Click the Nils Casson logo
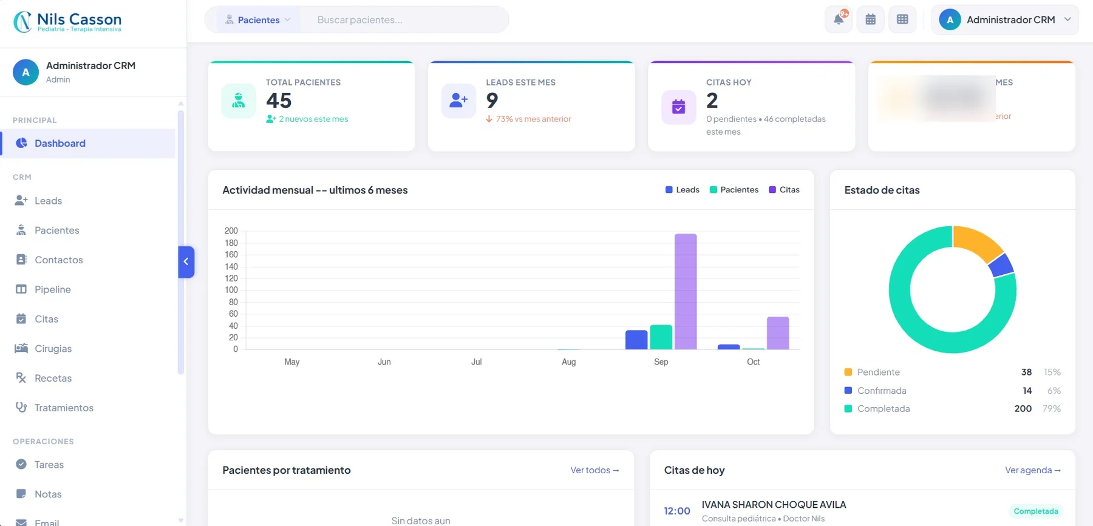This screenshot has width=1093, height=526. tap(67, 22)
